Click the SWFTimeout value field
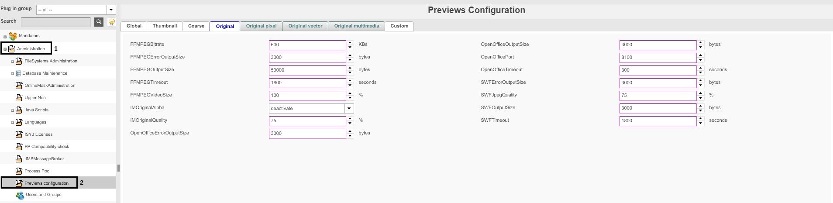The height and width of the screenshot is (203, 833). [x=658, y=121]
